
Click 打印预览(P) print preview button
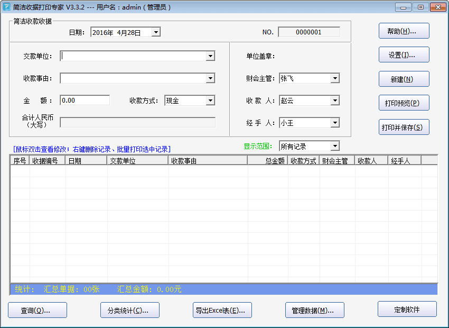(404, 103)
